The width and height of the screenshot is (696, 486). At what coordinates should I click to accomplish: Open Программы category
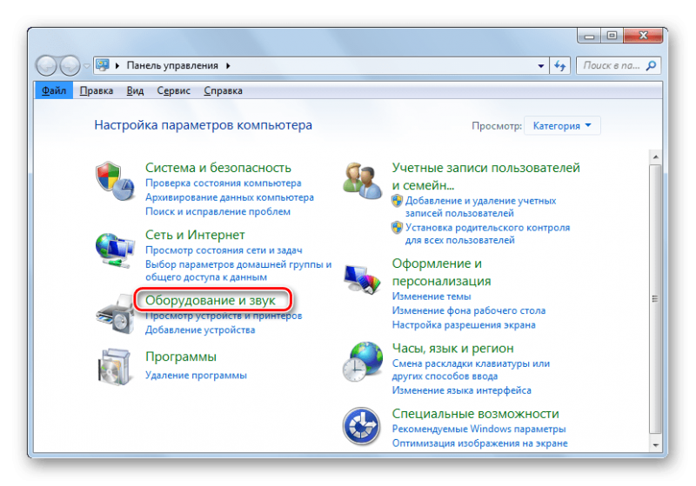[181, 356]
